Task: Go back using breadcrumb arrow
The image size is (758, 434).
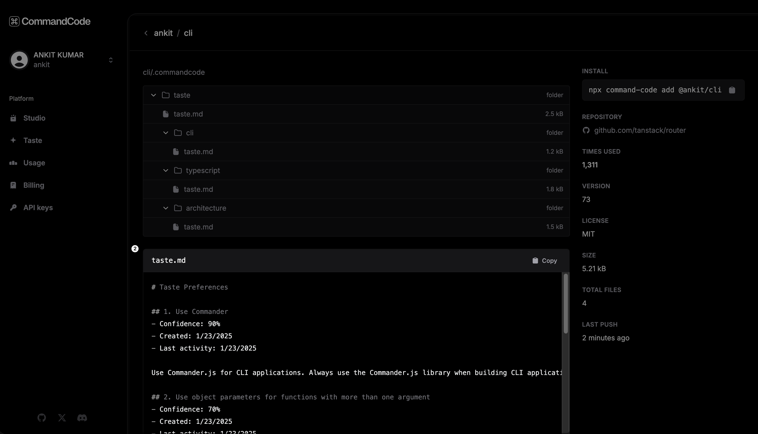Action: coord(146,33)
